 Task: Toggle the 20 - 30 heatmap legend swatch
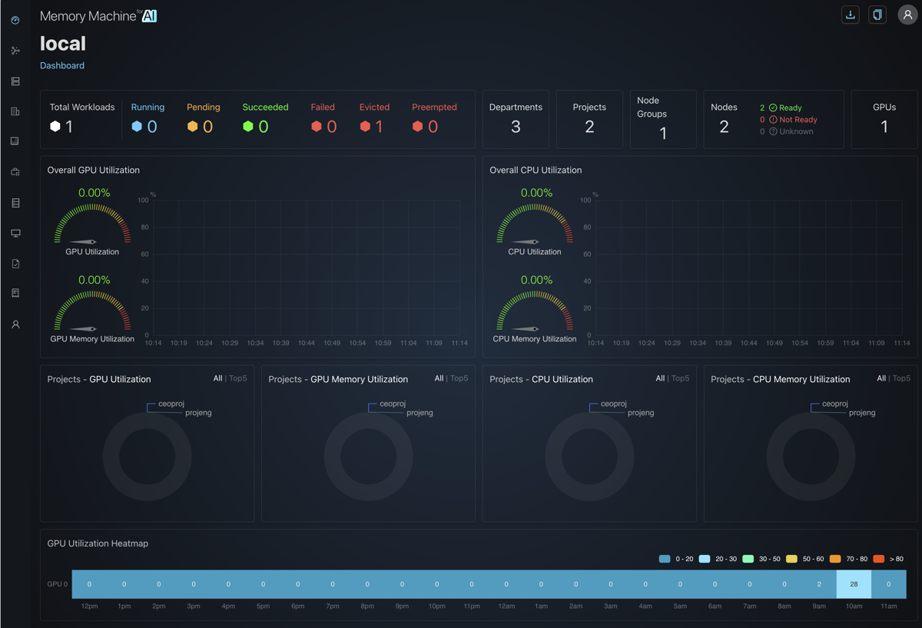[705, 559]
